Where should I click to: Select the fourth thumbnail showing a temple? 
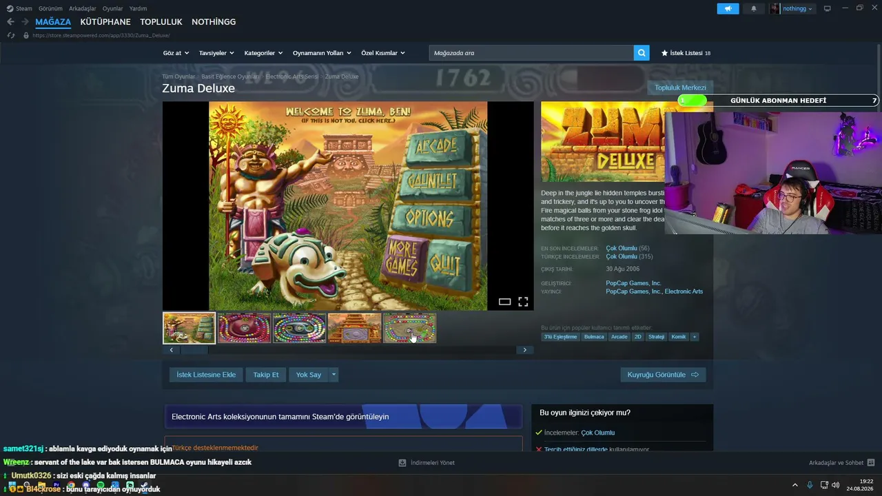tap(354, 328)
